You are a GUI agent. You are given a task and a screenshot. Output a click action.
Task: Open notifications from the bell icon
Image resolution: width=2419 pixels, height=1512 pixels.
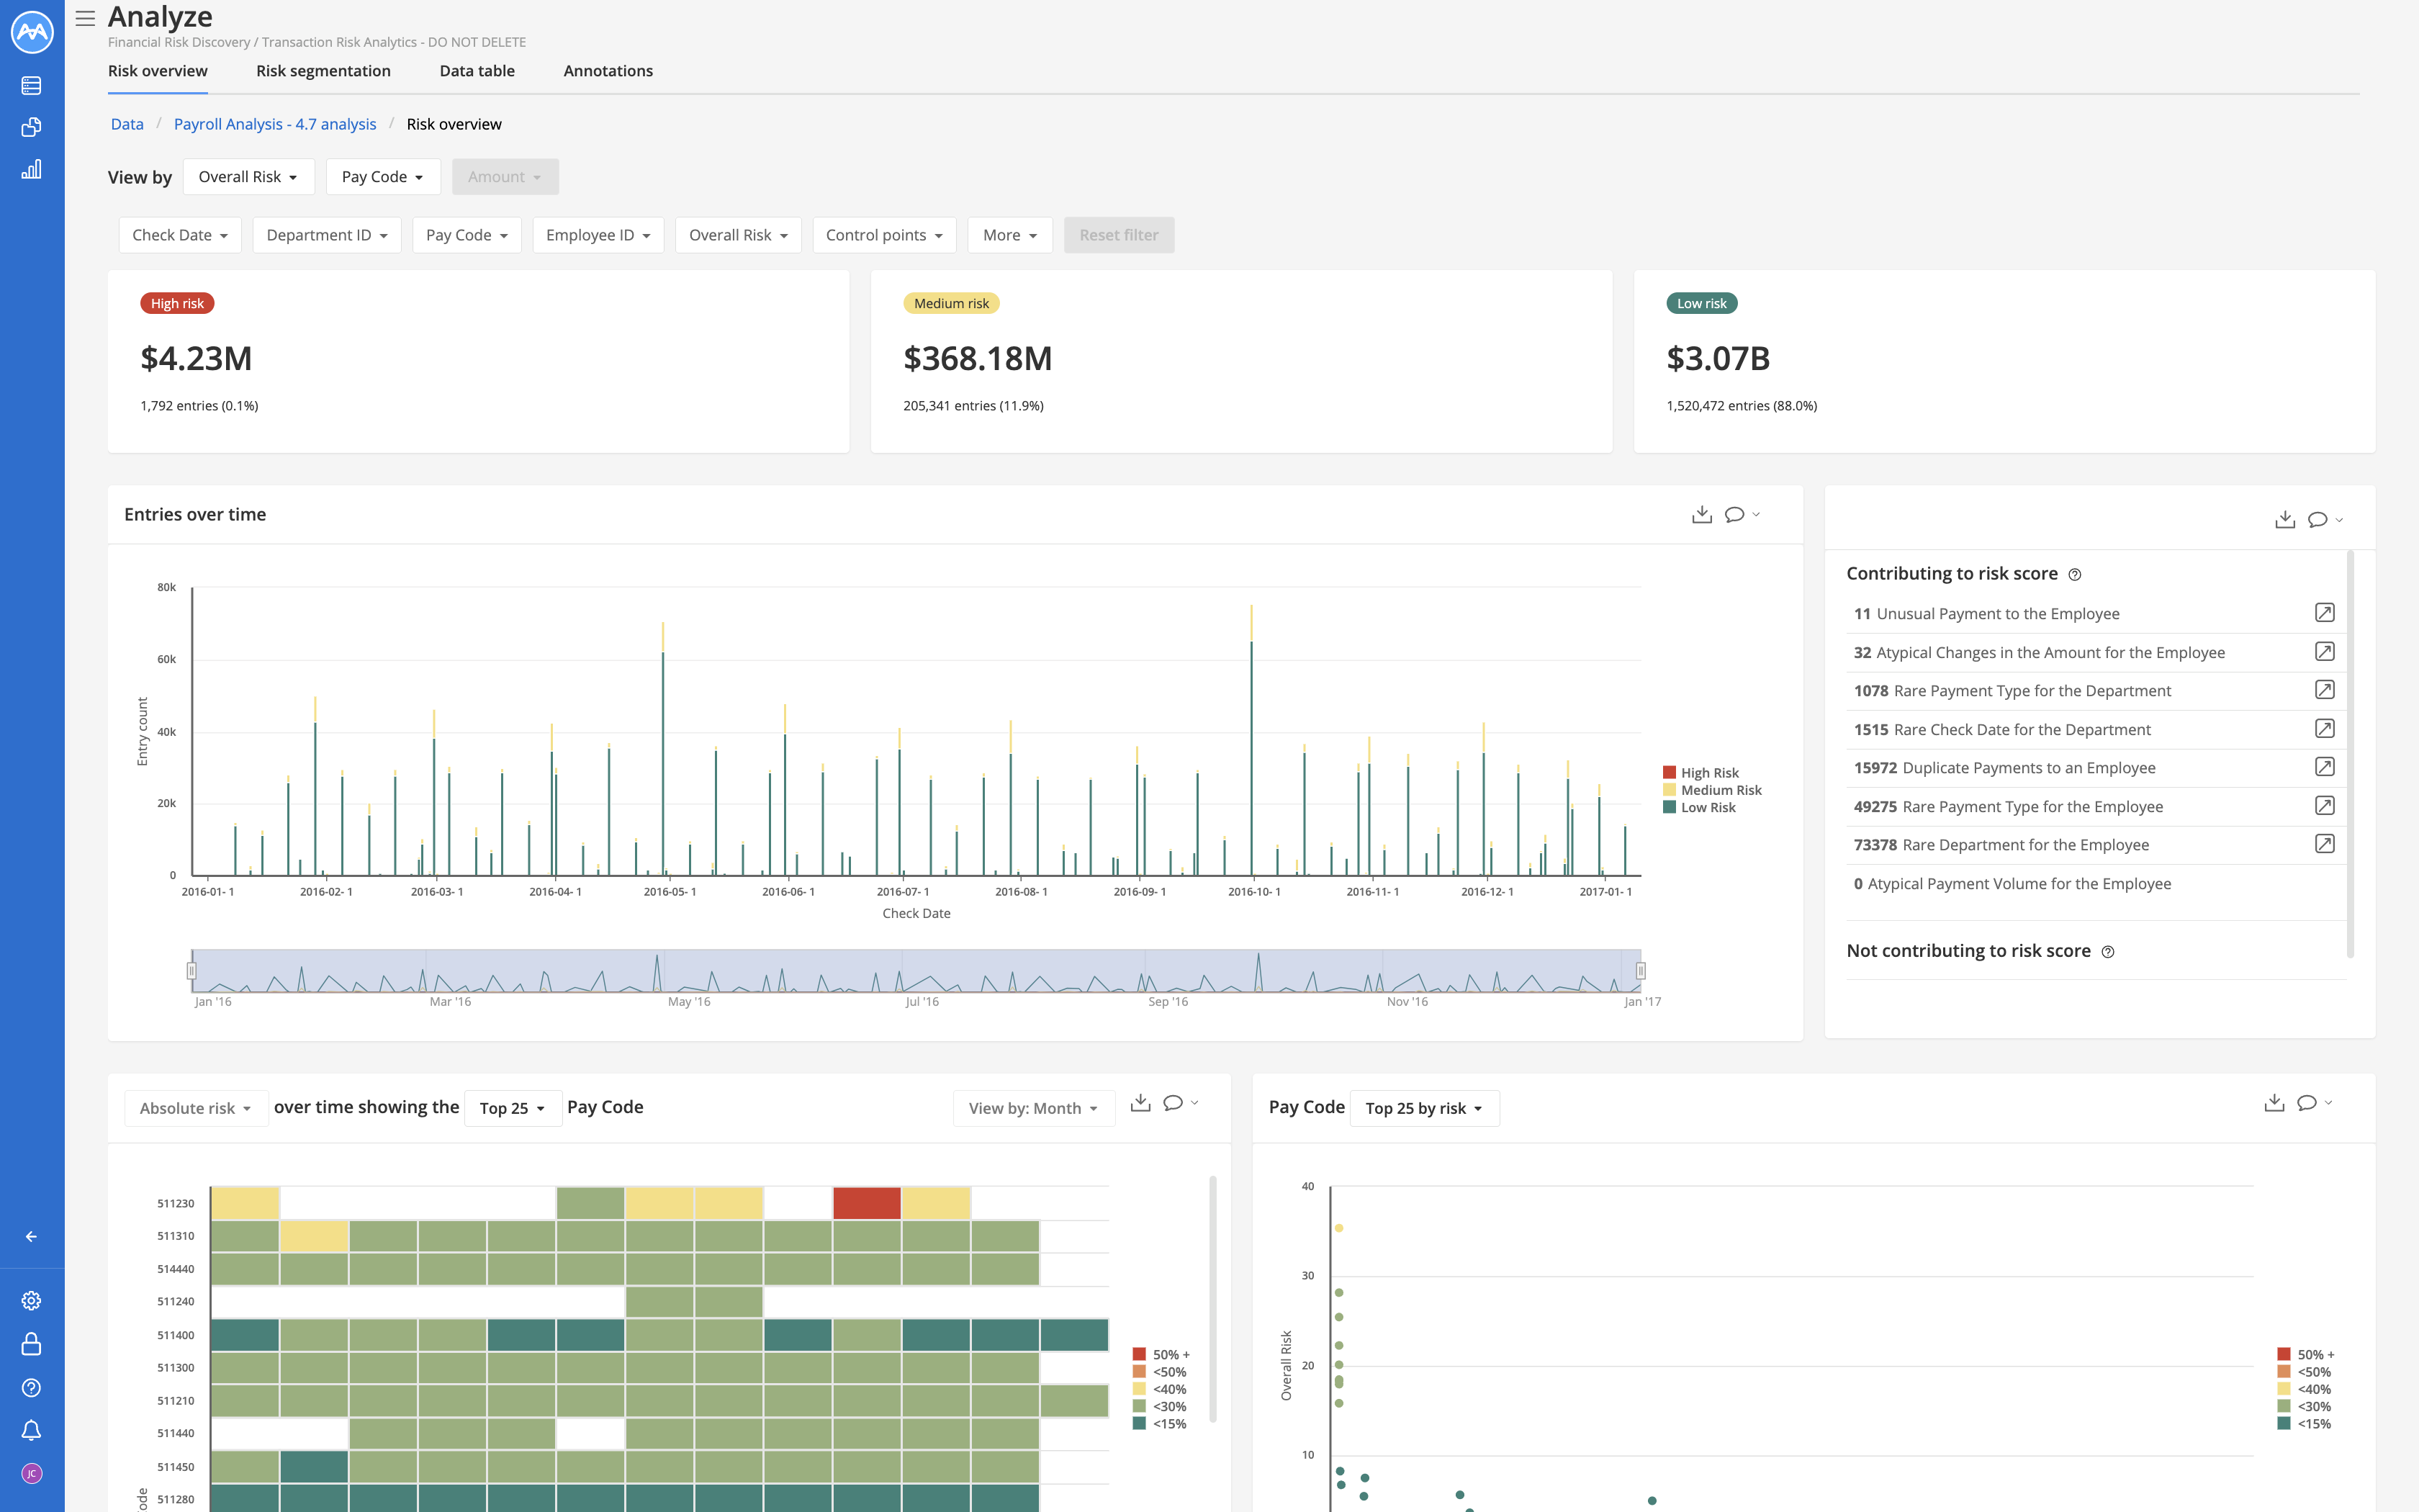point(31,1429)
